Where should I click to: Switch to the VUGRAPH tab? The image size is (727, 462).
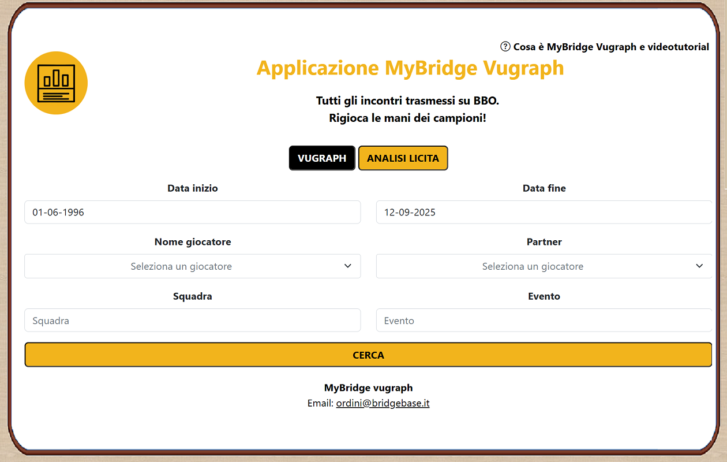pyautogui.click(x=322, y=158)
